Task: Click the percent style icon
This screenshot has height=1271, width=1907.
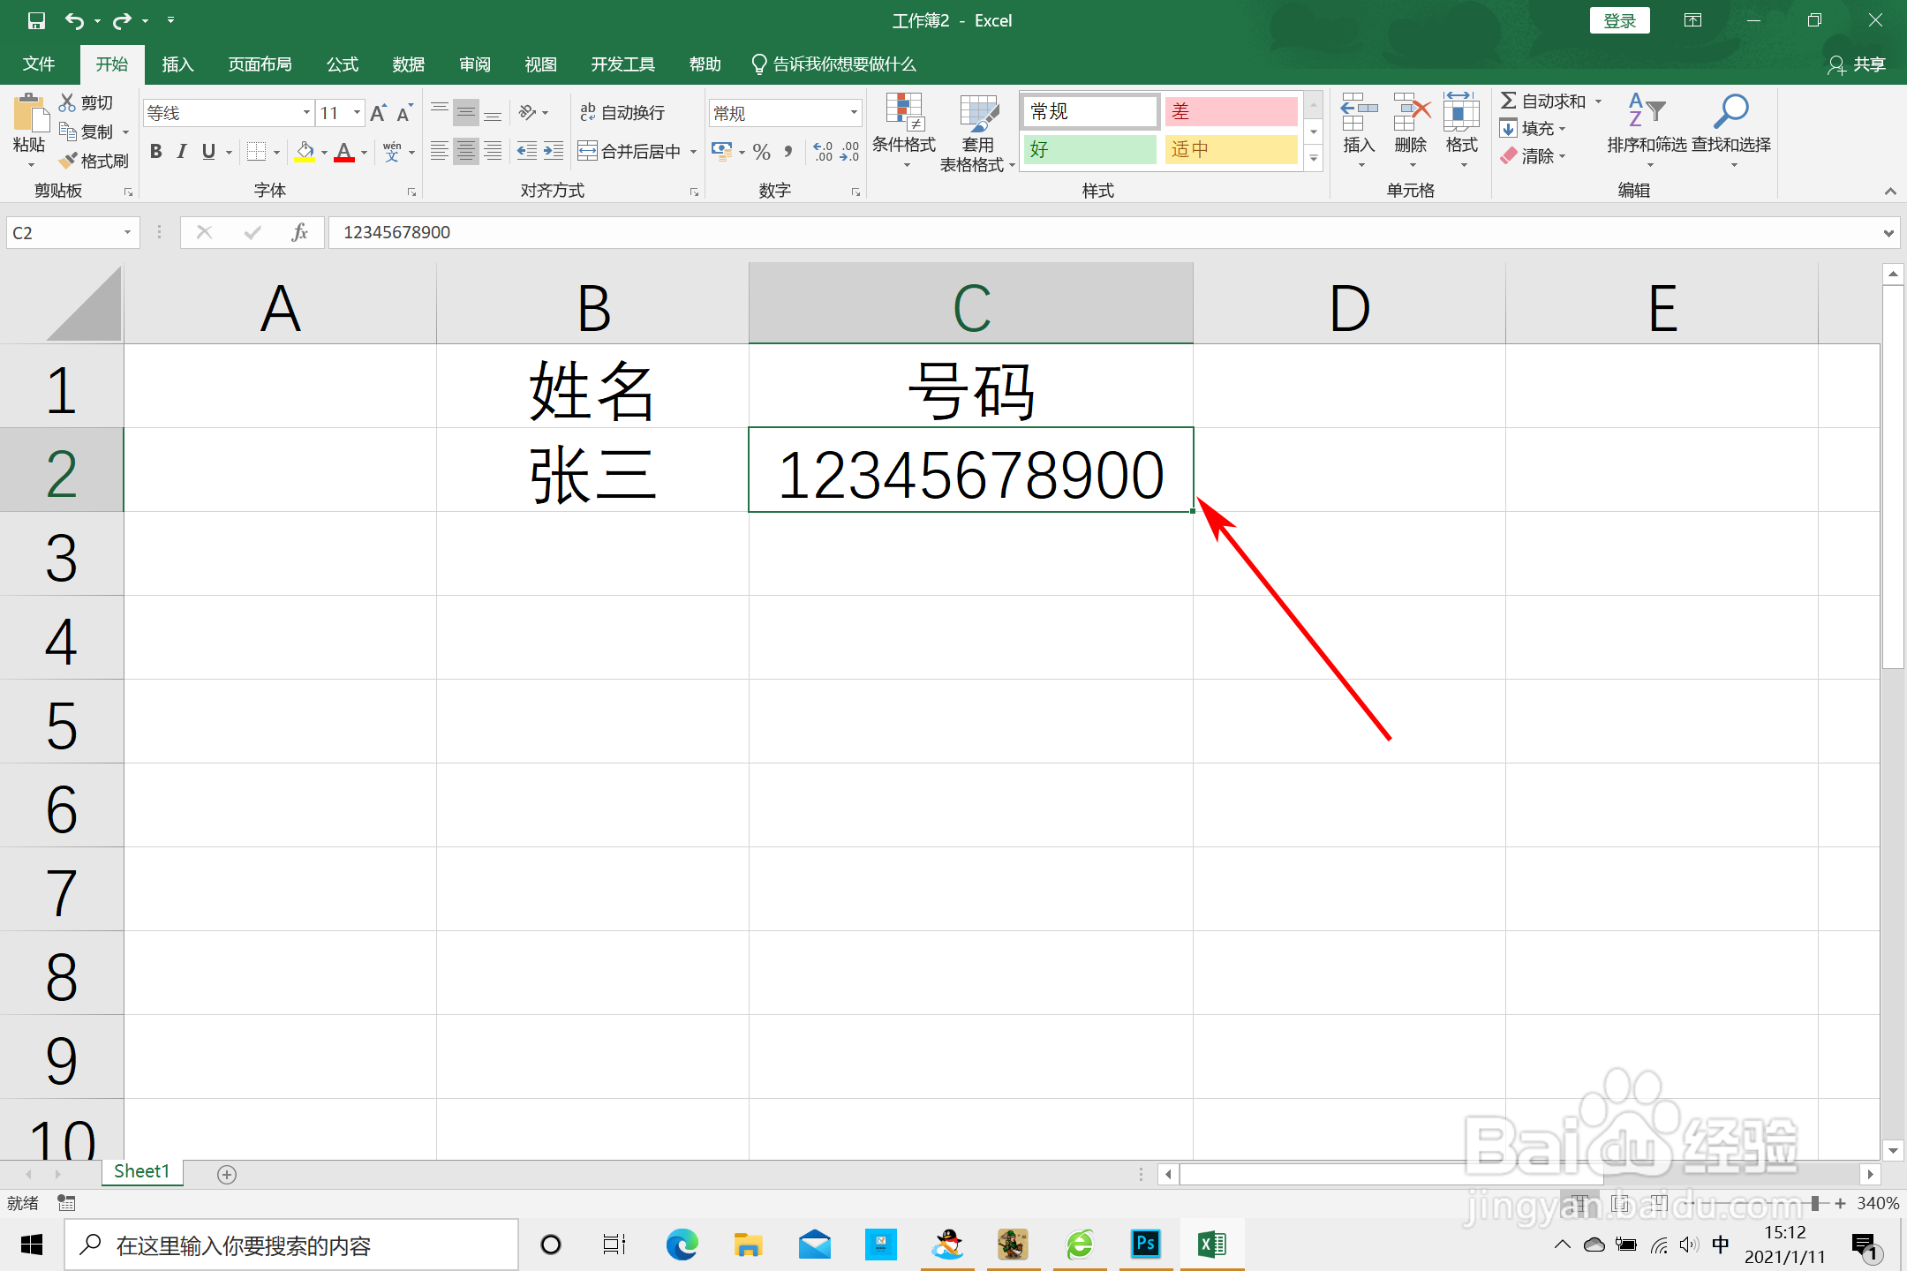Action: click(762, 152)
